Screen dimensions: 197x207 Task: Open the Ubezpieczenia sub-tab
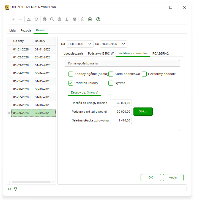tap(73, 53)
